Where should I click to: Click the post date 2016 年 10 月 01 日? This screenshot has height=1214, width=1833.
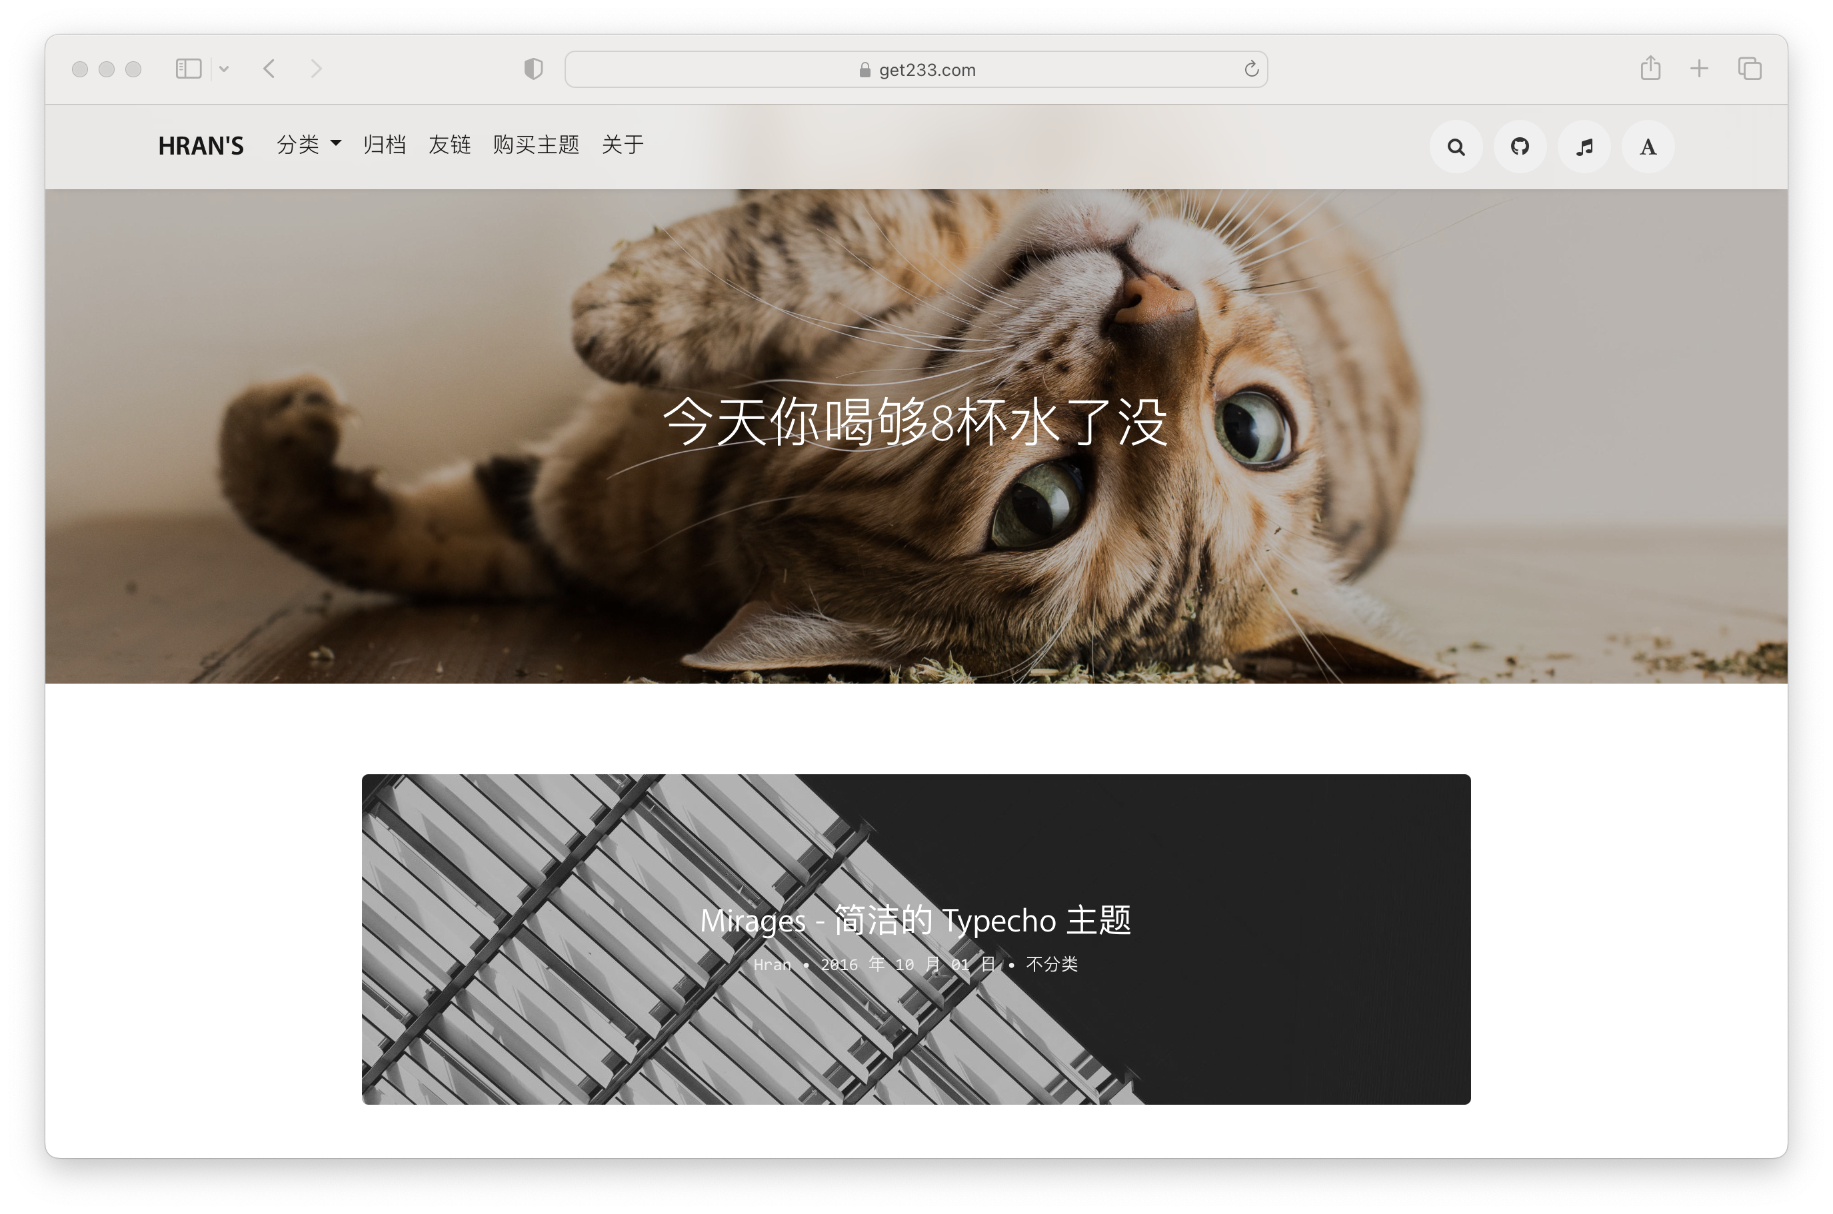tap(908, 964)
